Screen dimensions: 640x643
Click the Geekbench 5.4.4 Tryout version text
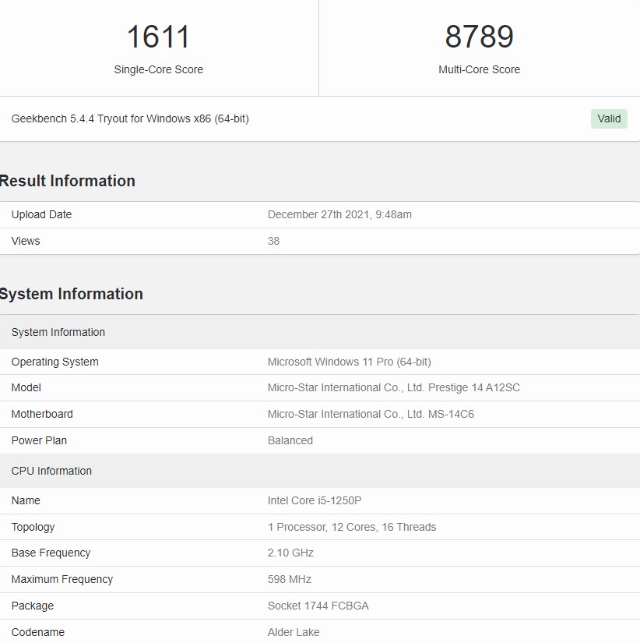(x=130, y=119)
